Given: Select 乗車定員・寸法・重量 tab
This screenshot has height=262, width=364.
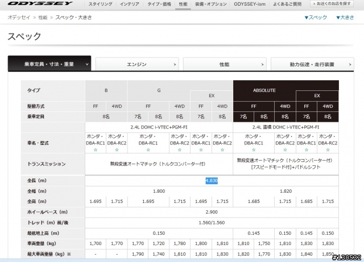Looking at the screenshot, I should [49, 63].
